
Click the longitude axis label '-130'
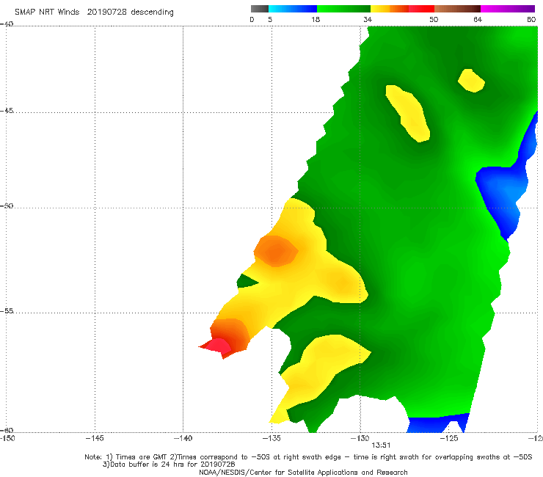pyautogui.click(x=360, y=438)
